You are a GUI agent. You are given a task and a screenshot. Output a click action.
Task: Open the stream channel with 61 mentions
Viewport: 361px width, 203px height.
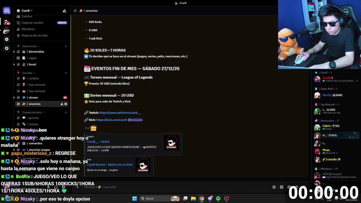(x=42, y=98)
